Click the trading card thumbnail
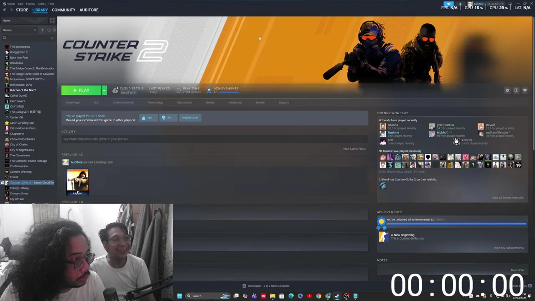 tap(78, 182)
